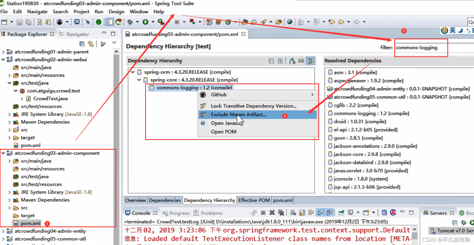Open the Navigate menu
The image size is (474, 245).
[37, 12]
